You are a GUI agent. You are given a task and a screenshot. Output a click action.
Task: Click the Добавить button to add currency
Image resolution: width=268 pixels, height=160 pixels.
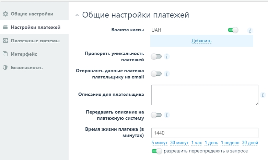click(201, 41)
